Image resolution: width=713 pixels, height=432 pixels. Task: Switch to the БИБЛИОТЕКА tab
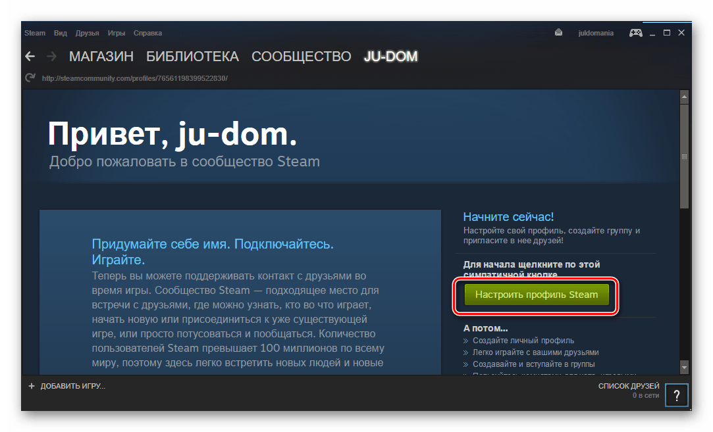192,57
